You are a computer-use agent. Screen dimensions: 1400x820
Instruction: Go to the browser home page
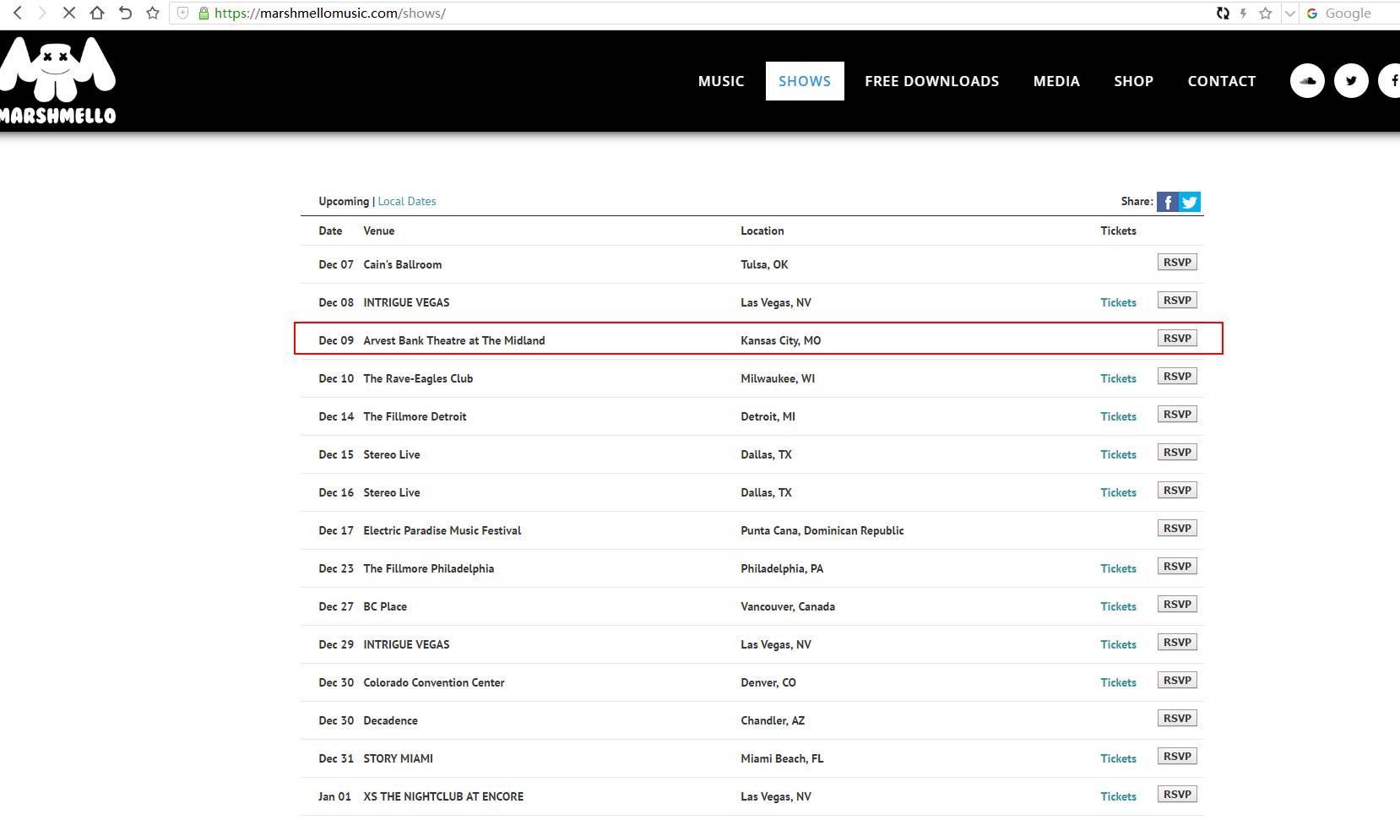[97, 13]
